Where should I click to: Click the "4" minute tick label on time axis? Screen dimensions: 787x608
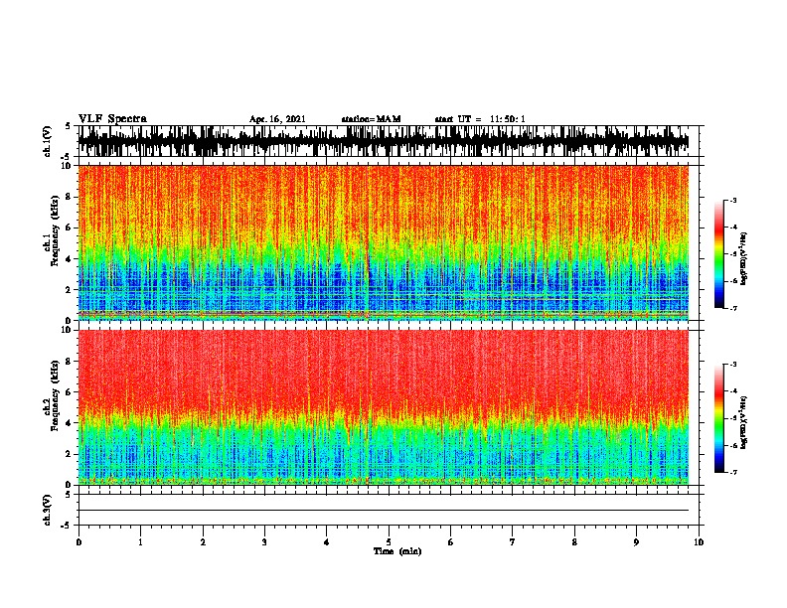click(327, 542)
